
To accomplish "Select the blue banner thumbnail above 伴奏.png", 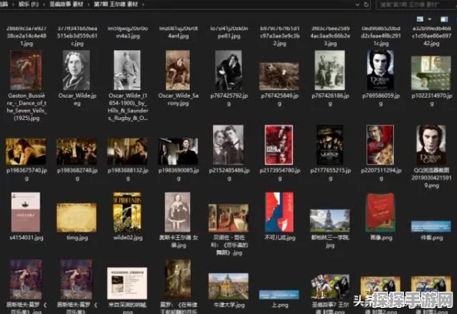I will (x=431, y=226).
